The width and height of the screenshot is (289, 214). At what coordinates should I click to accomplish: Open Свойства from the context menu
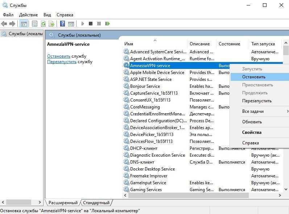(260, 132)
